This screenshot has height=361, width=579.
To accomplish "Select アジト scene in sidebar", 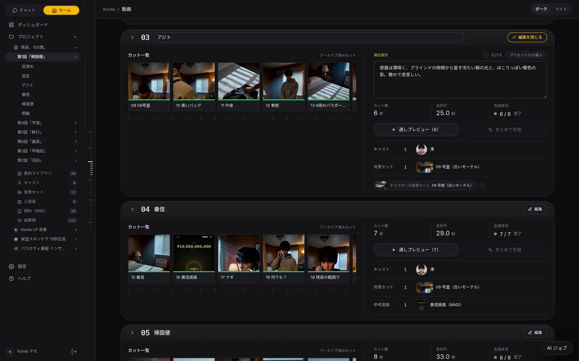I will pos(28,85).
